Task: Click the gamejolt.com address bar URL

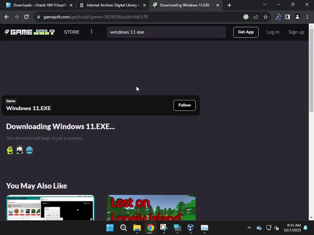Action: [x=96, y=17]
